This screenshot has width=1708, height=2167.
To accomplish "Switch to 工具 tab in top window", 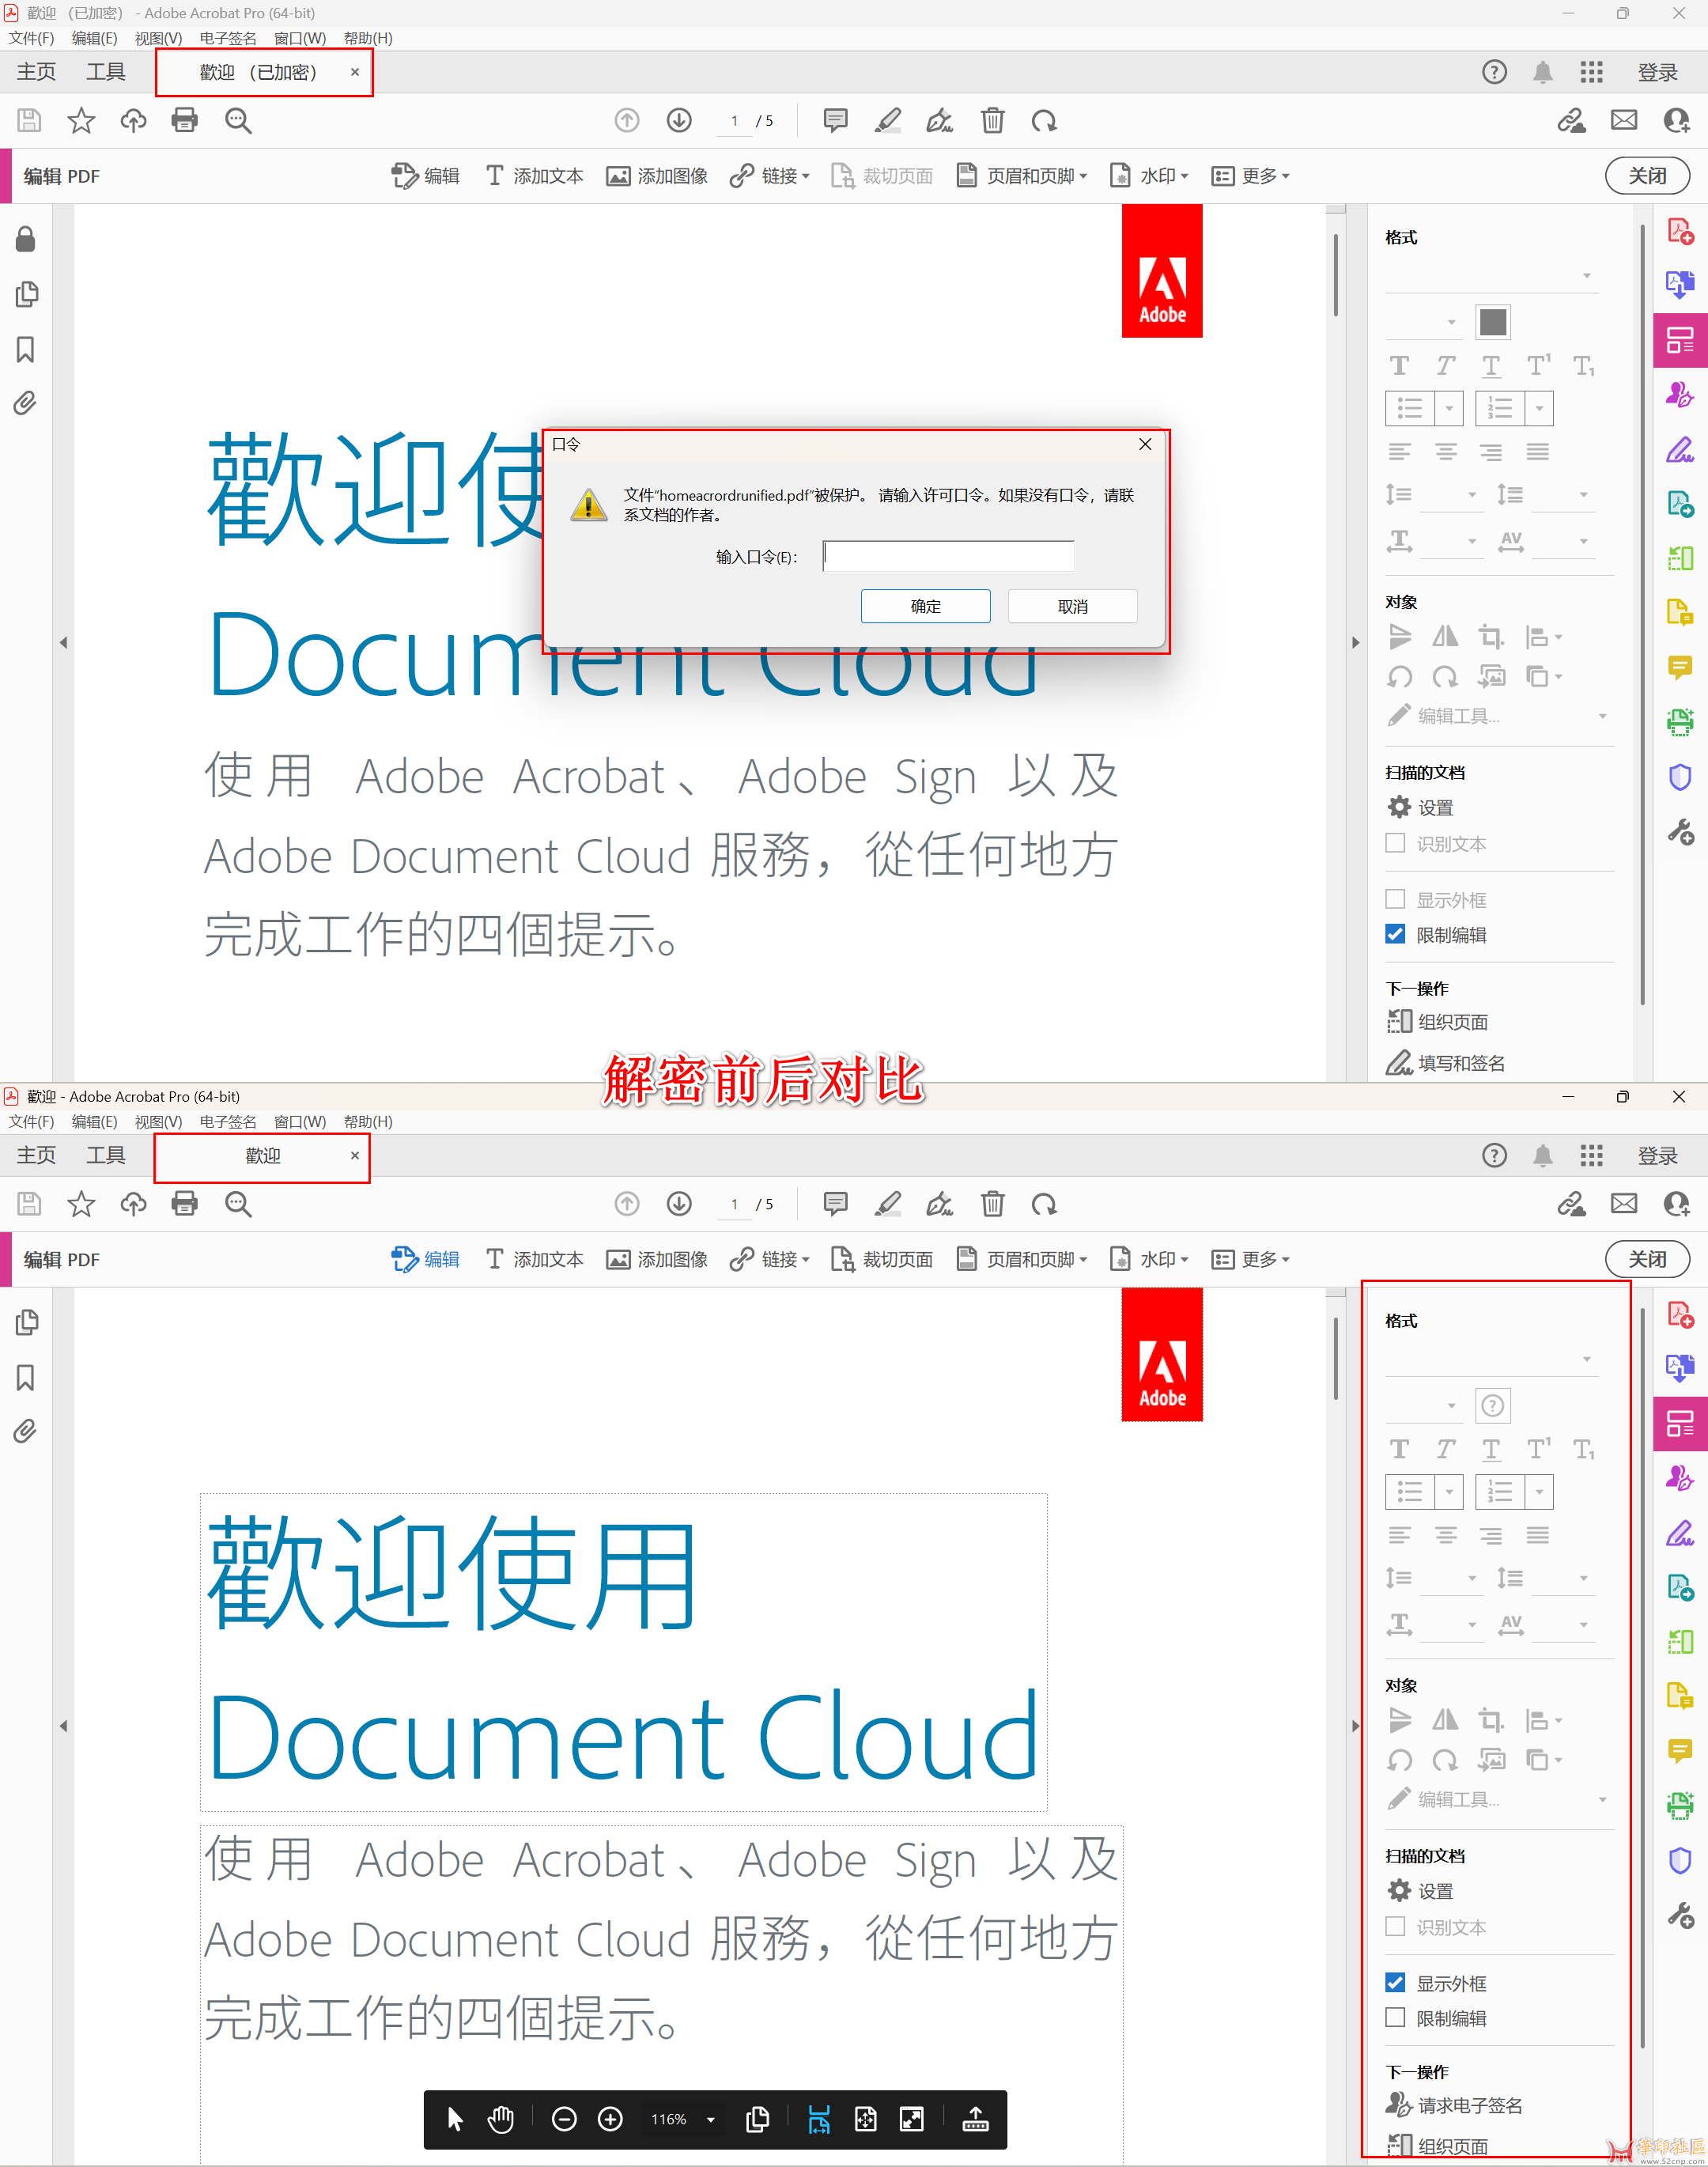I will click(106, 72).
